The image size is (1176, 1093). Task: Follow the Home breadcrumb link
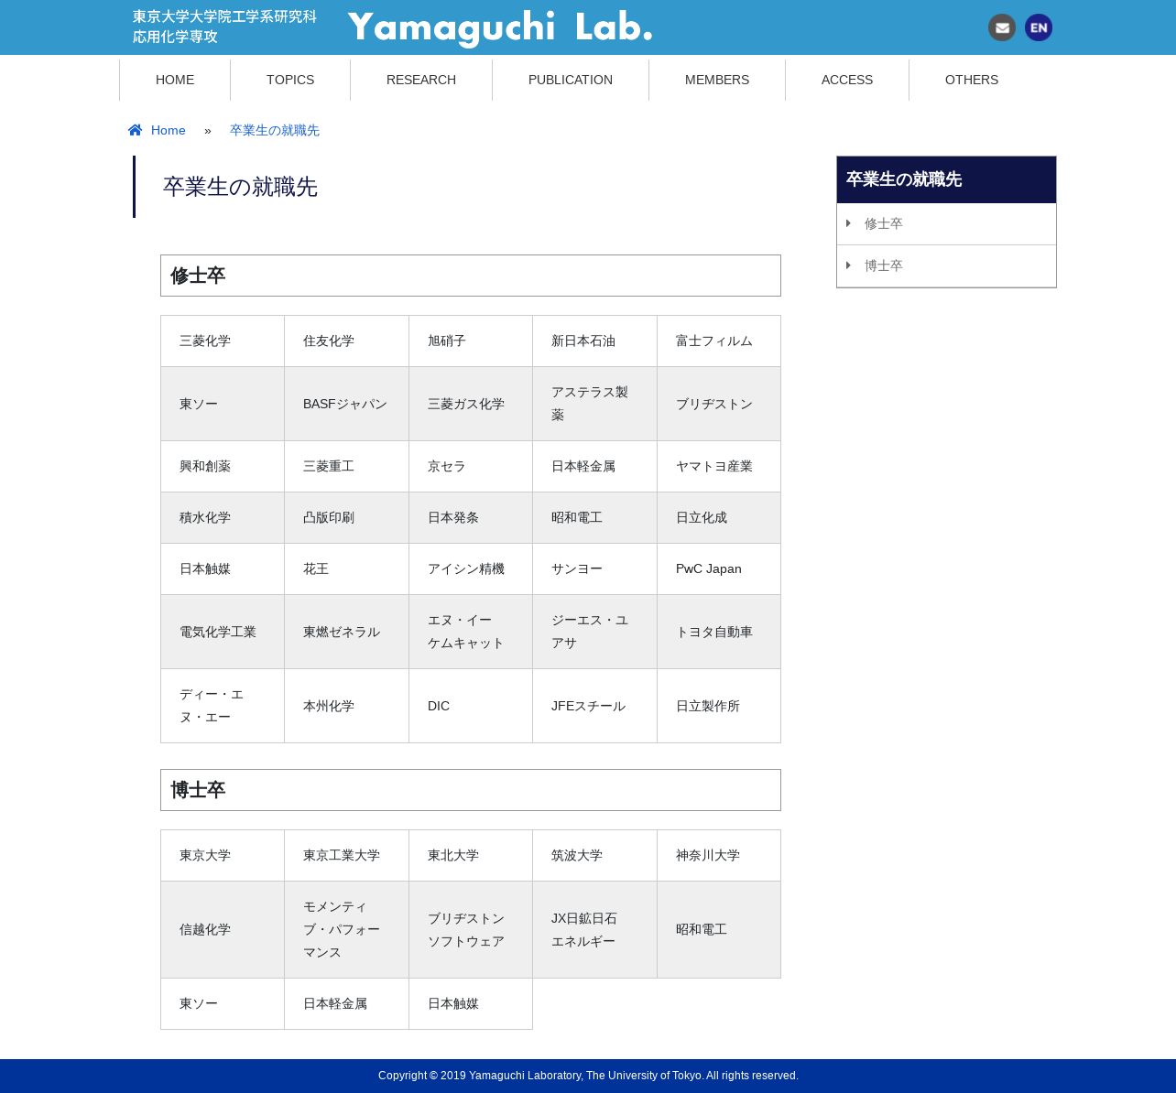pyautogui.click(x=169, y=130)
